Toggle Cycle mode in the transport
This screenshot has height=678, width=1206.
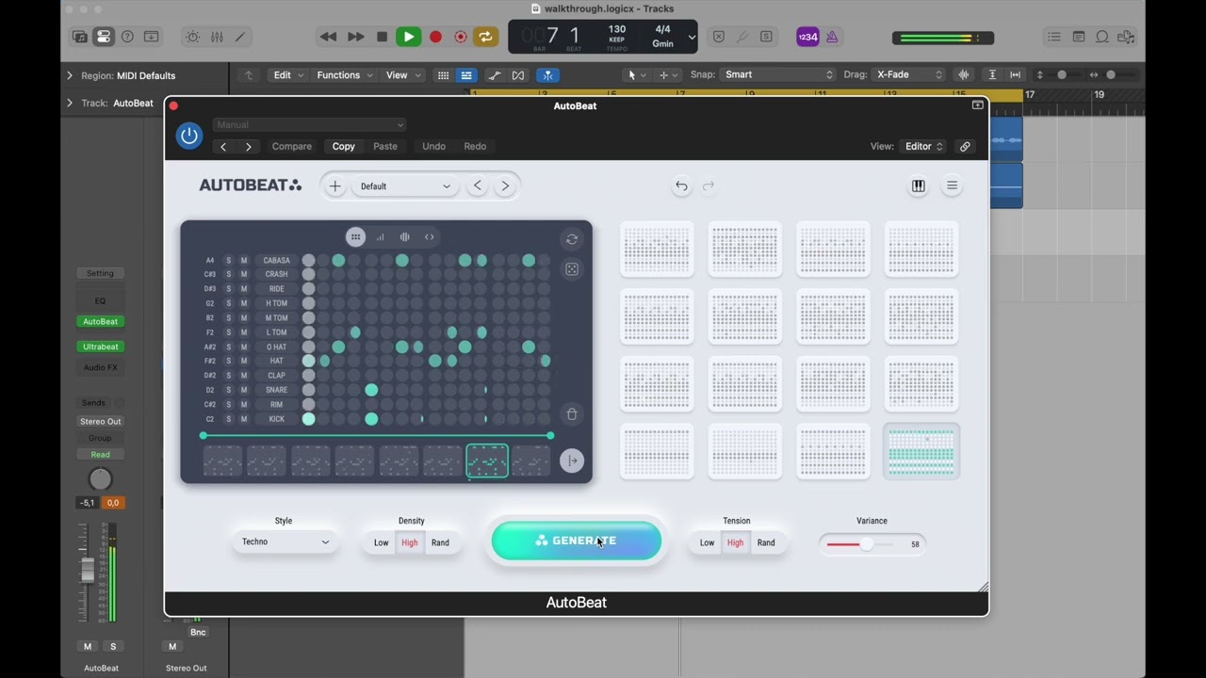pos(485,37)
